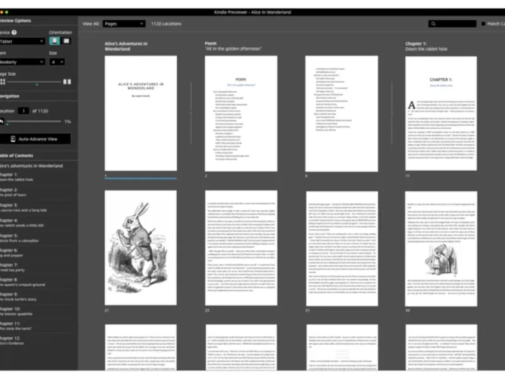Click the search text field
This screenshot has height=379, width=505.
452,23
